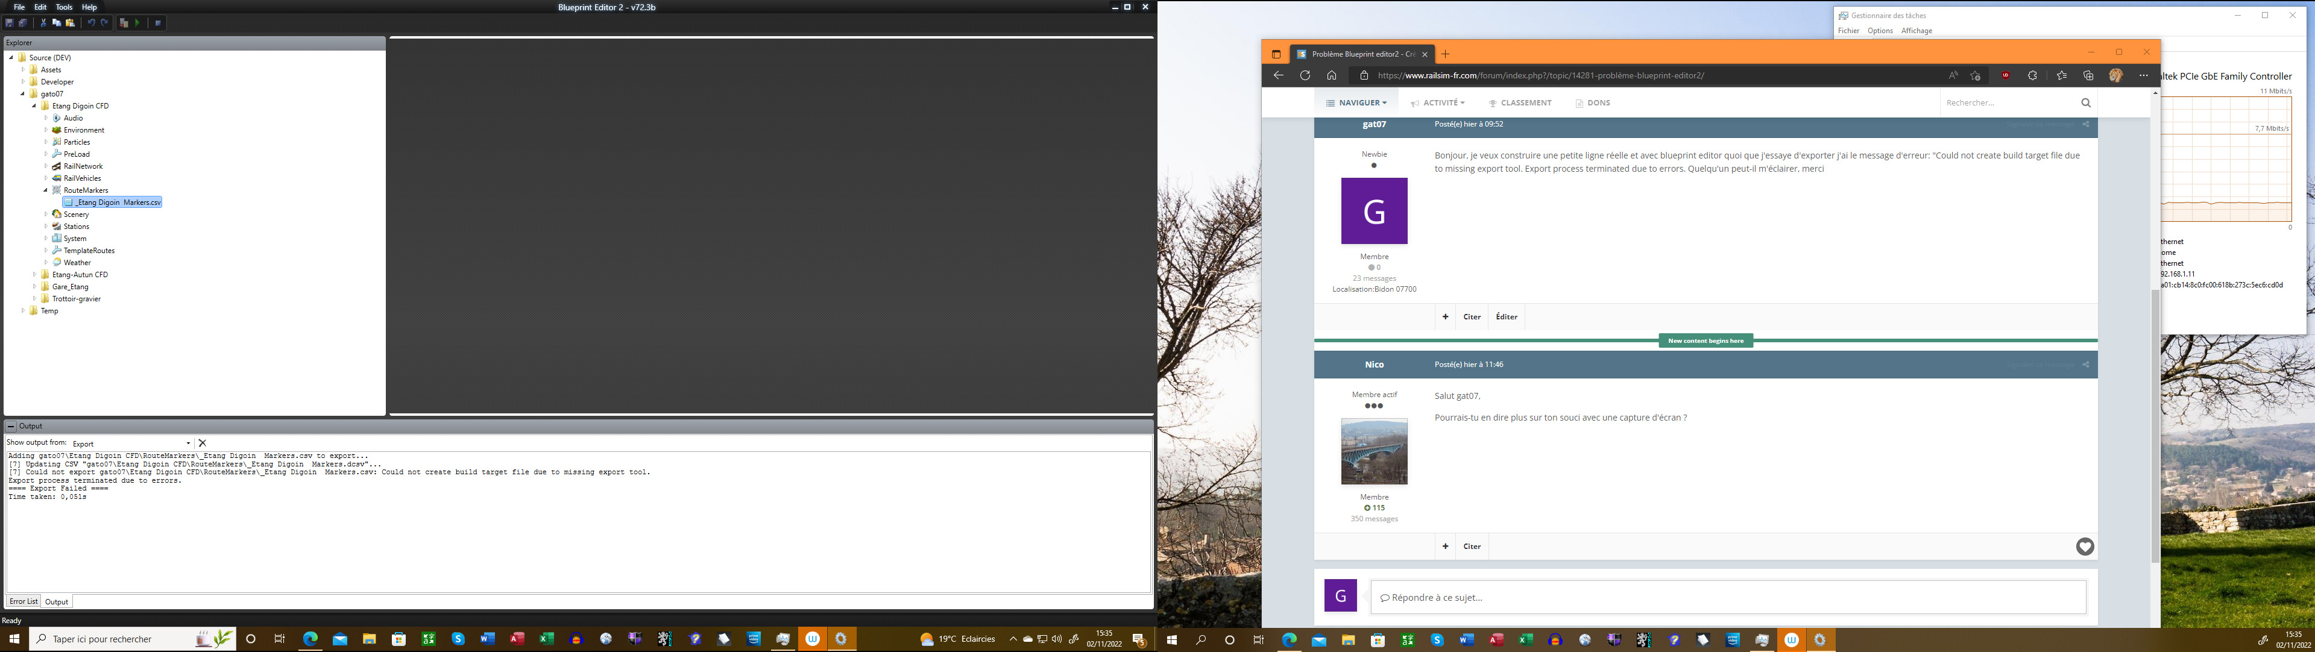Open the File menu

19,7
